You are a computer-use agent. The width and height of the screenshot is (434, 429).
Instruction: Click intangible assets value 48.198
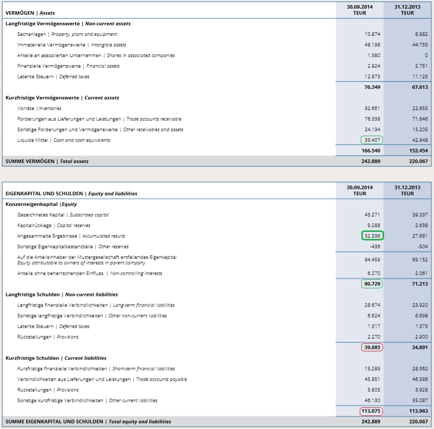tap(372, 45)
